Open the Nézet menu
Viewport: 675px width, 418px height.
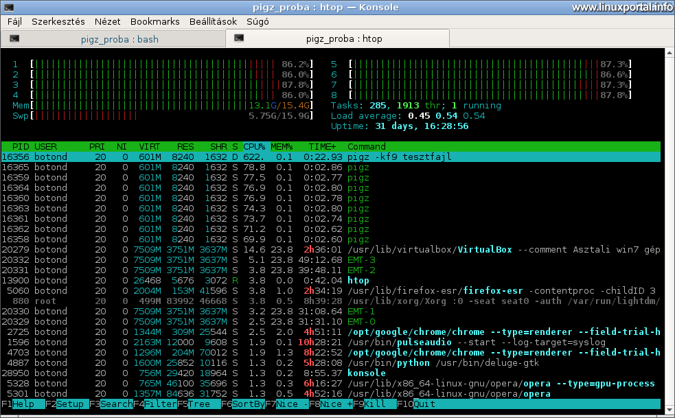(107, 21)
